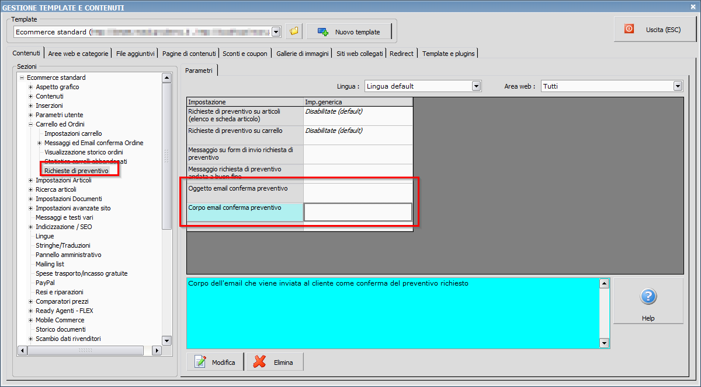Select the PayPal tree item
Viewport: 701px width, 387px height.
click(45, 283)
